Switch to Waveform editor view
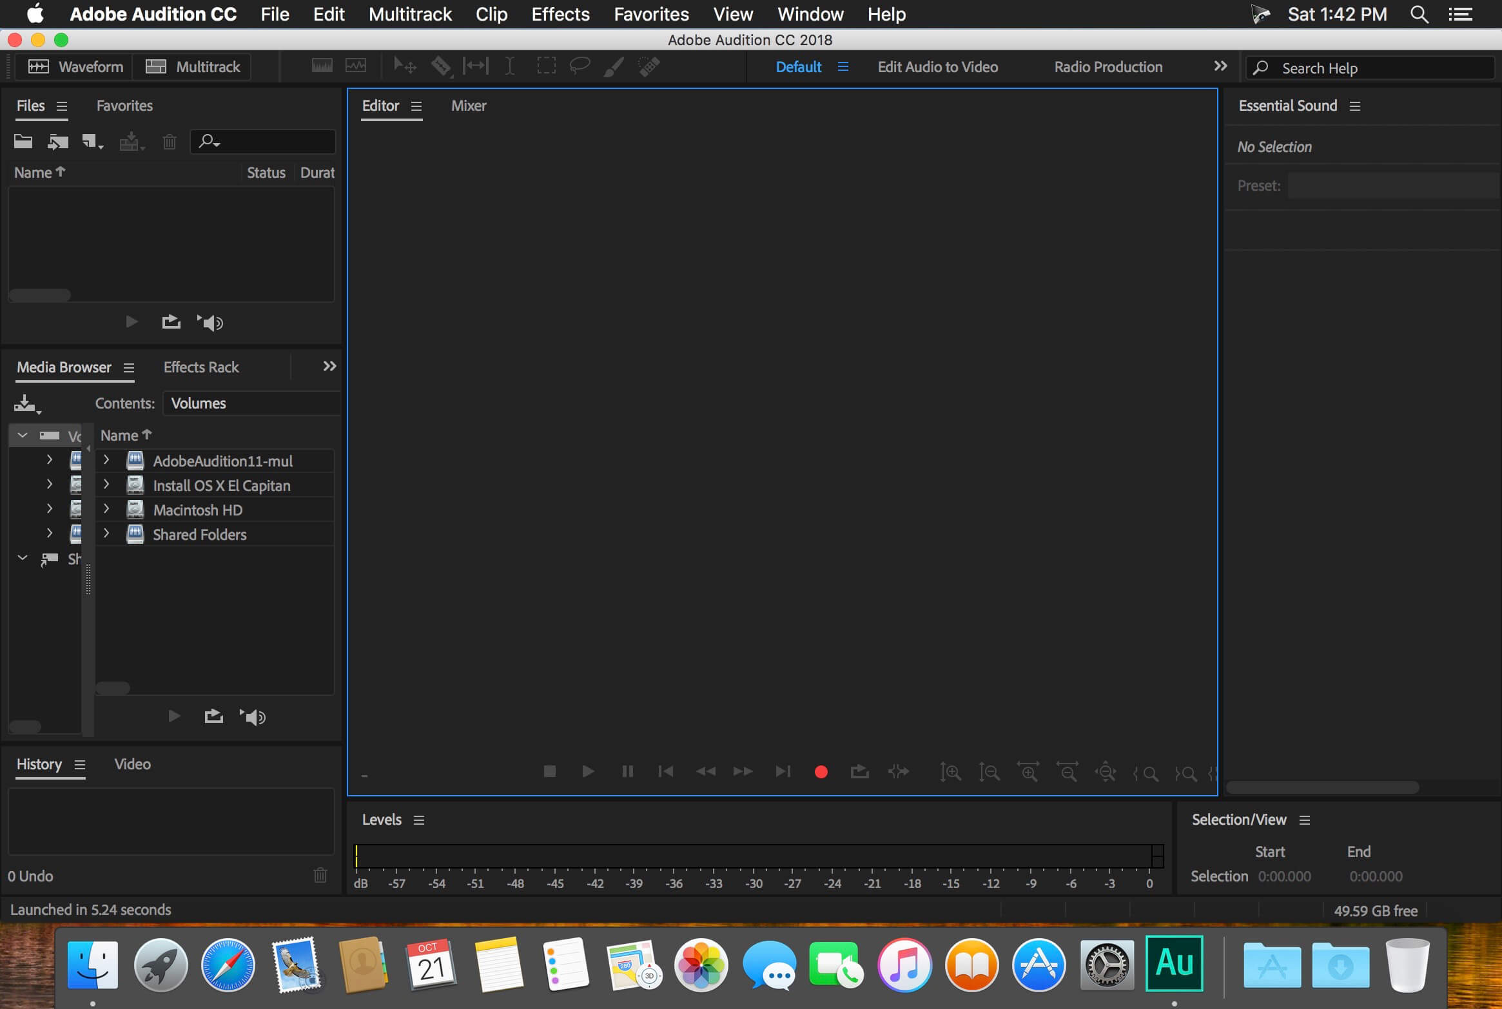 (75, 67)
